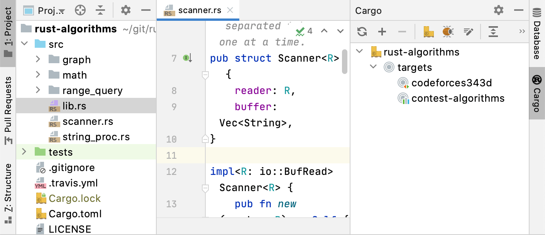Click the editor vertical scrollbar thumb
Screen dimensions: 545x235
[x=345, y=61]
